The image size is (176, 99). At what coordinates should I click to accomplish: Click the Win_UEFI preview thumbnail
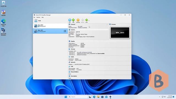[x=120, y=33]
